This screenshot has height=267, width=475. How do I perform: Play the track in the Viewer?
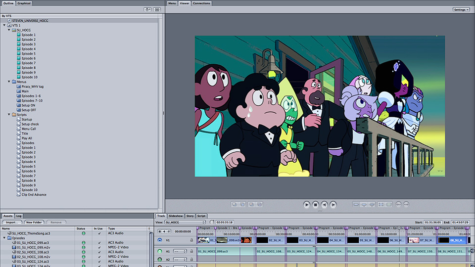pyautogui.click(x=306, y=205)
